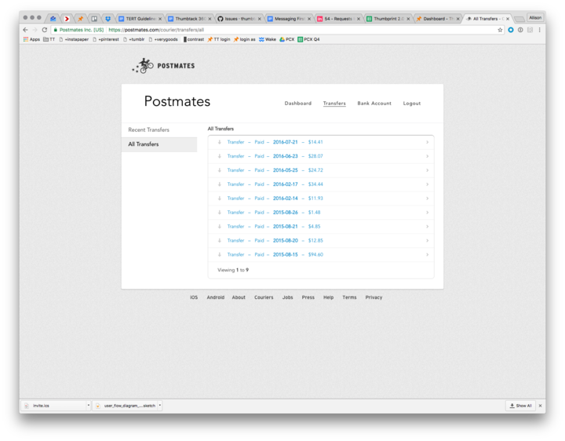Expand the $12.85 transfer chevron

(428, 240)
